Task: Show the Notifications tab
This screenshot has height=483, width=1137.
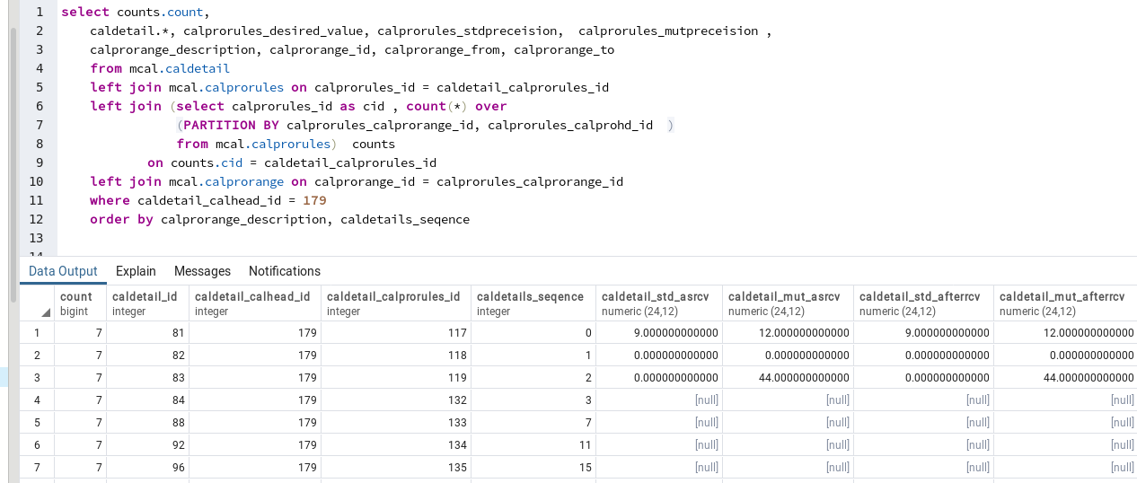Action: 284,271
